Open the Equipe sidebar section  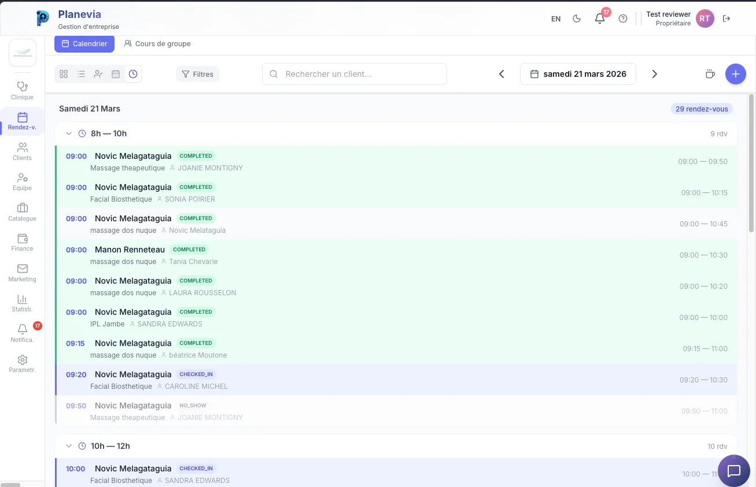tap(23, 181)
